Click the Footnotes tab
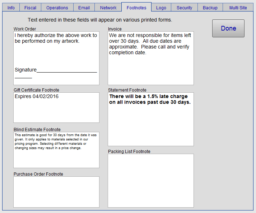The image size is (256, 213). [136, 8]
